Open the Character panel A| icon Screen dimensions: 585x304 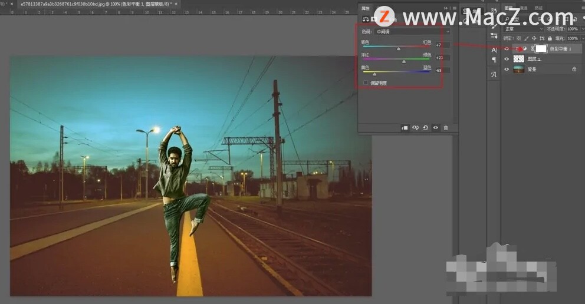(x=494, y=50)
